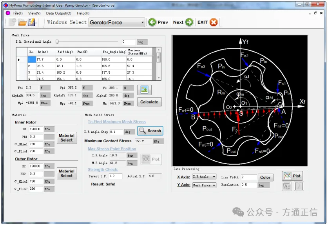Click the I.R. Rotational Angle slider thumb
328x225 pixels.
tap(57, 42)
